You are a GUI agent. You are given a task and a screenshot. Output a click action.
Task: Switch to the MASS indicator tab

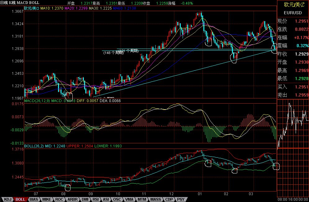pyautogui.click(x=156, y=200)
